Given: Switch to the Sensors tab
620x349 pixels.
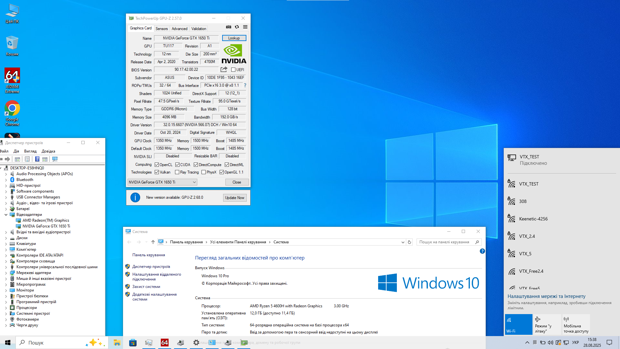Looking at the screenshot, I should (161, 28).
